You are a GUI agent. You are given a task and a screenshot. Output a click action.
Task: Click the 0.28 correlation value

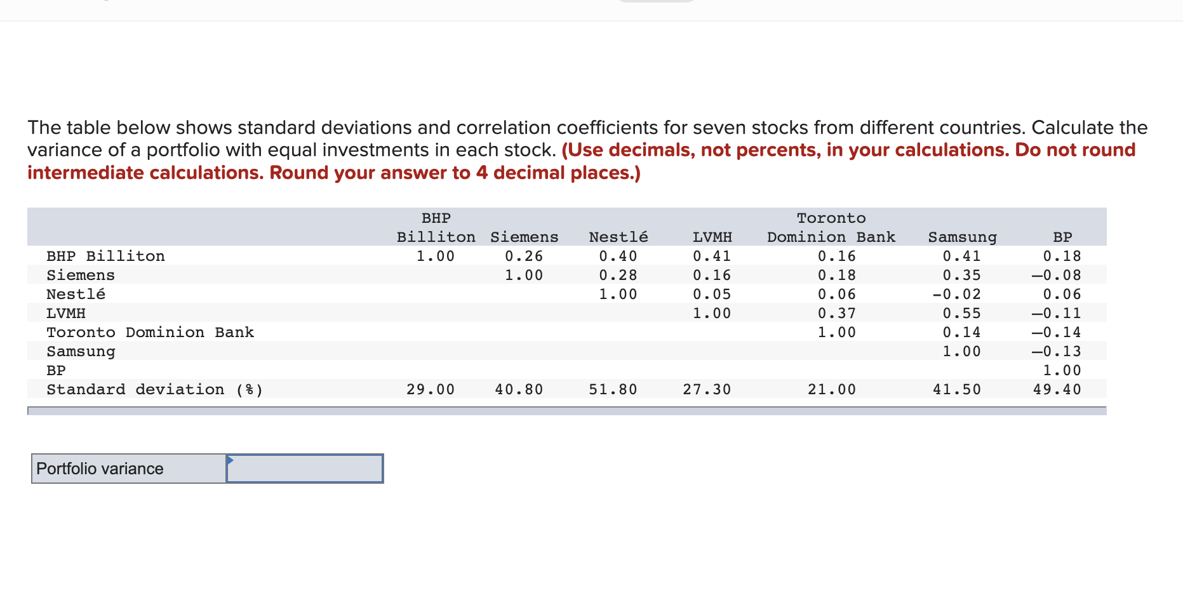[618, 275]
